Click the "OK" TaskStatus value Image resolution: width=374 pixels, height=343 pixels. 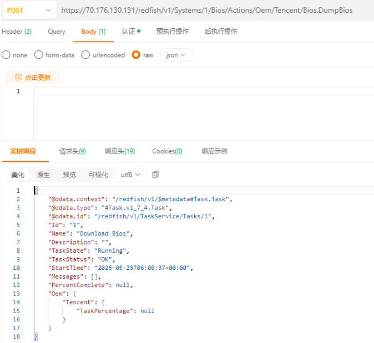point(105,259)
